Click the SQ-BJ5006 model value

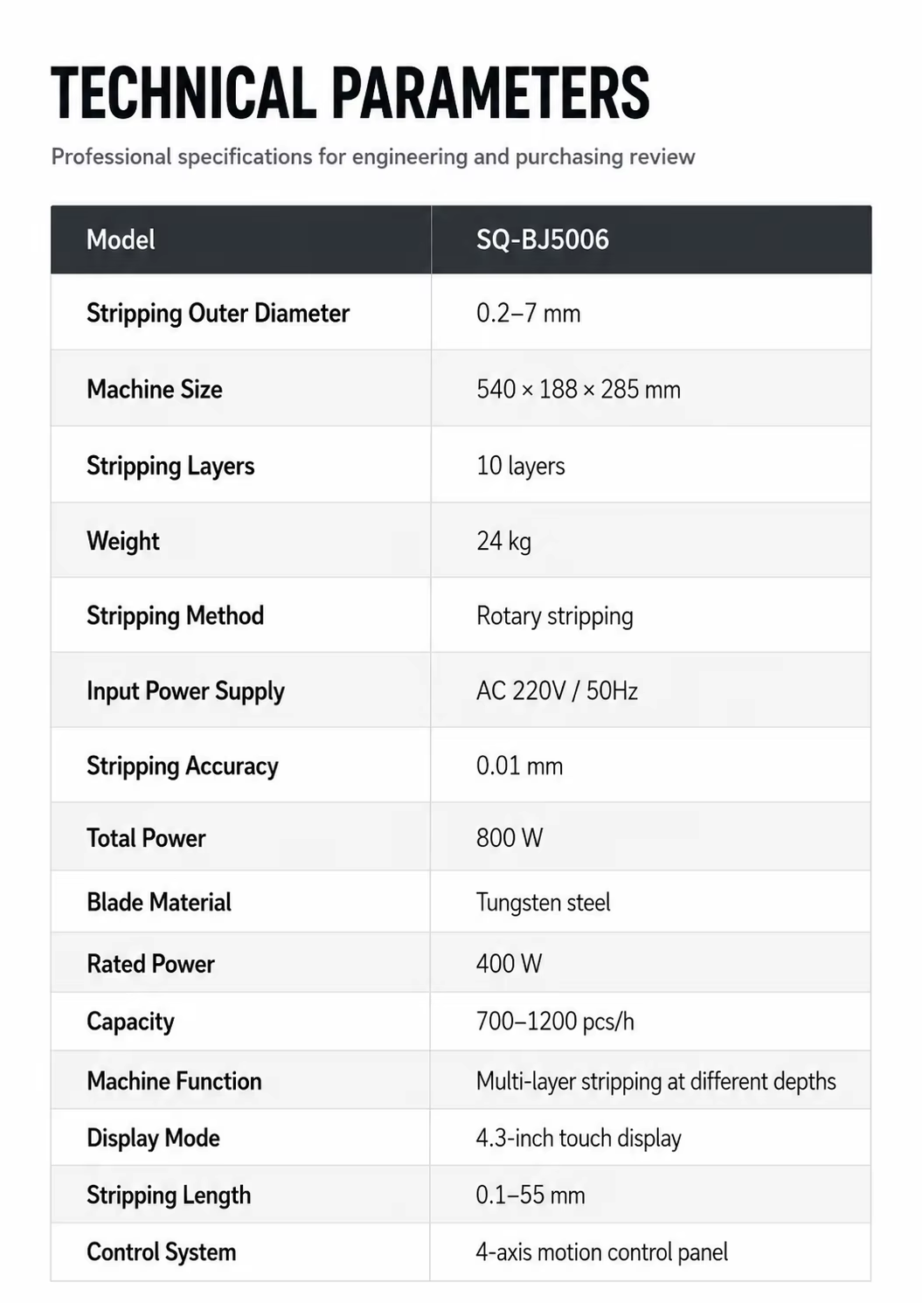coord(542,239)
